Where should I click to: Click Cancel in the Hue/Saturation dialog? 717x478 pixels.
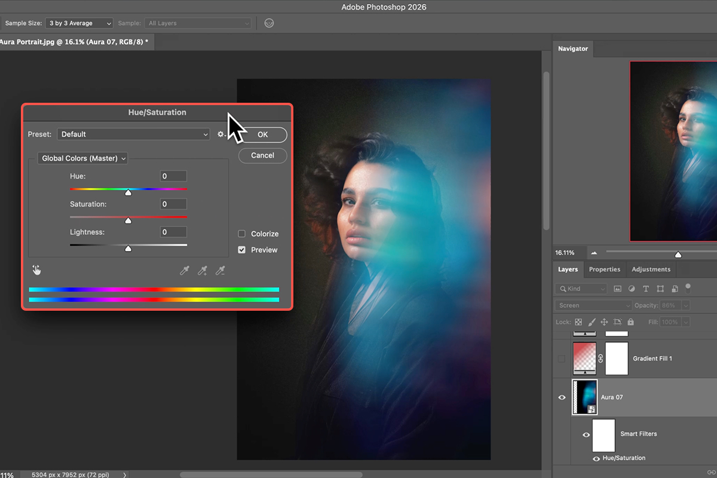tap(262, 155)
